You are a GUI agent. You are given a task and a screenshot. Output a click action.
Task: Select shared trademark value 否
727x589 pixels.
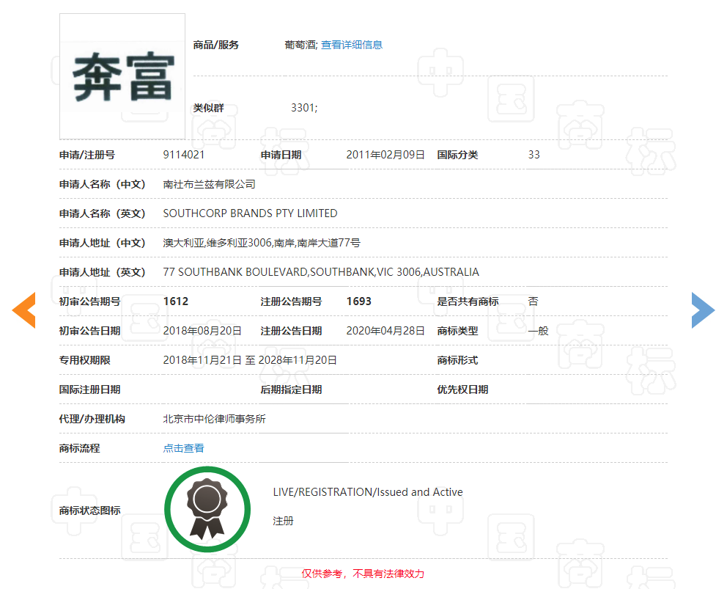tap(534, 301)
